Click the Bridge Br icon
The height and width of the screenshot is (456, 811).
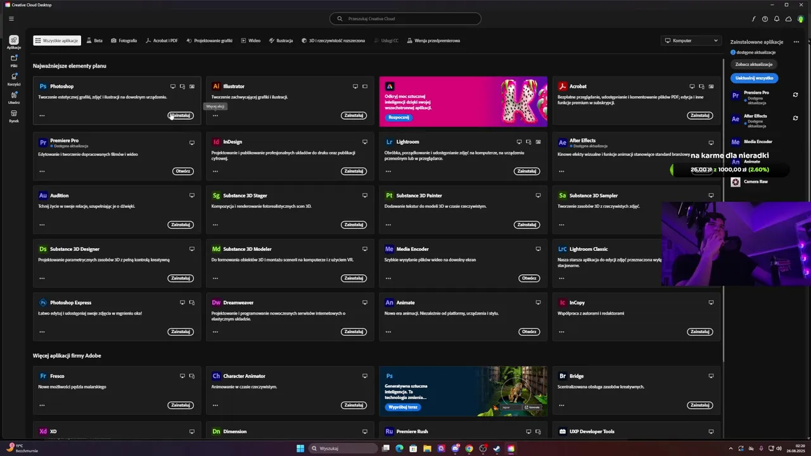point(562,376)
